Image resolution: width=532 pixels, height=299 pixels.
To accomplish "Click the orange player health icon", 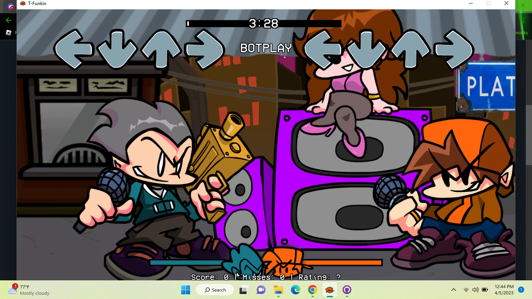I will [x=282, y=262].
